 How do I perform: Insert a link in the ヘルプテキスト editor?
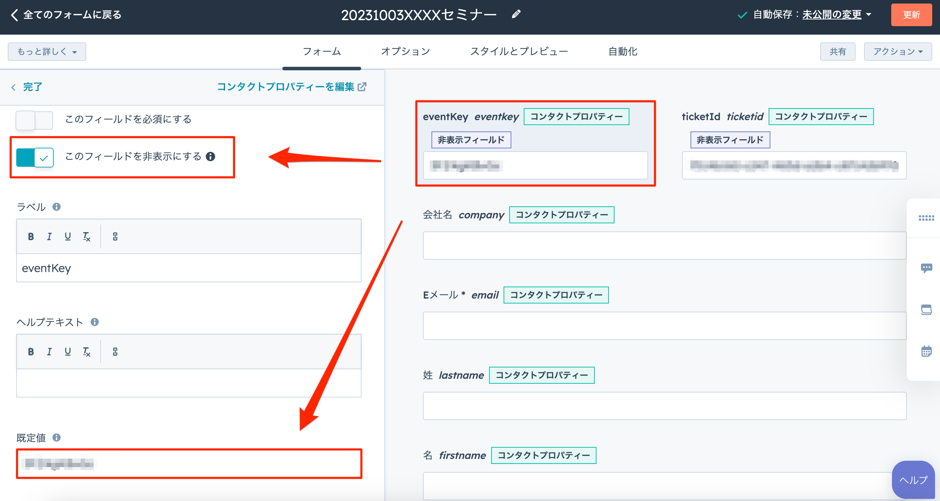pos(115,352)
